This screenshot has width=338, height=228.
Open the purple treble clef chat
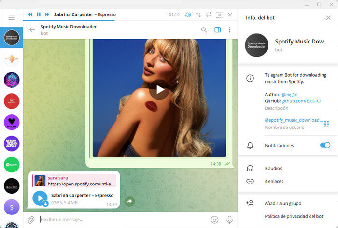[12, 80]
